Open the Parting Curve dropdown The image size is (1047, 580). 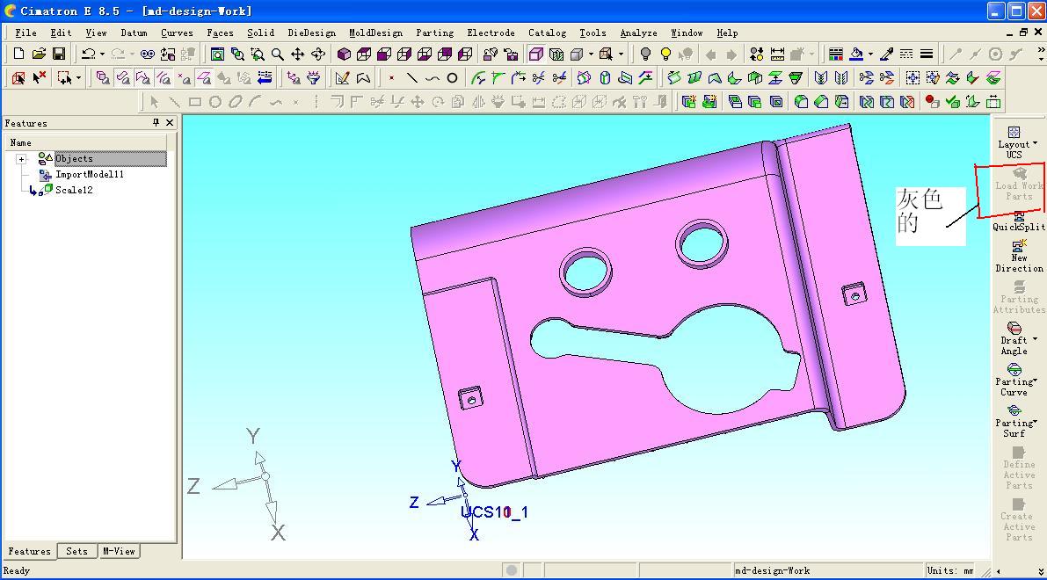pos(1035,381)
